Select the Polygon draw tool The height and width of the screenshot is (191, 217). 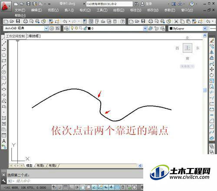point(4,55)
